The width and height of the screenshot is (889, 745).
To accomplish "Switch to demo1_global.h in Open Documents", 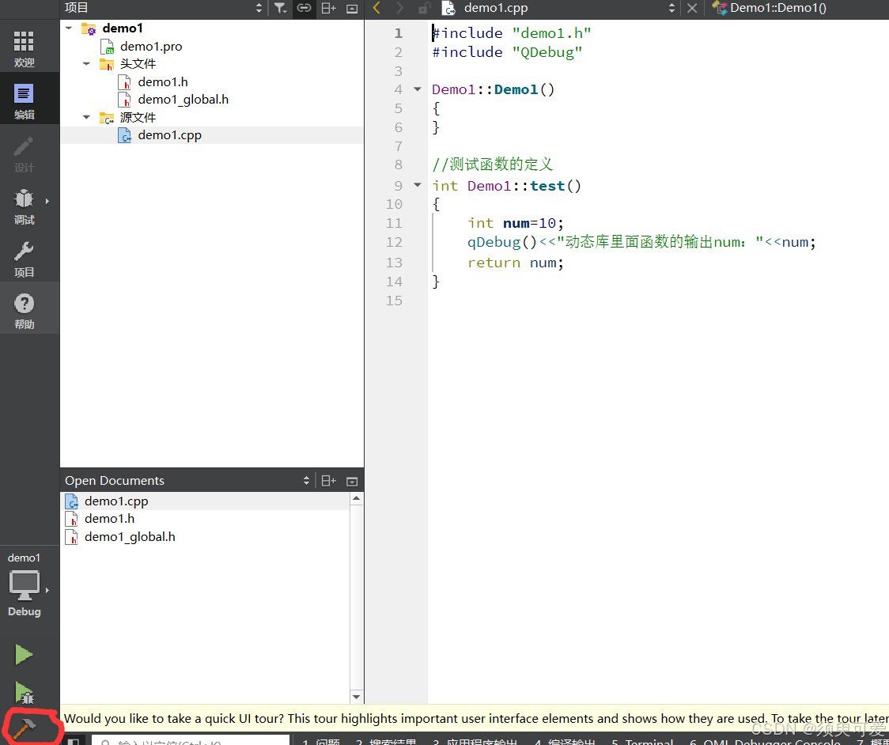I will coord(130,537).
